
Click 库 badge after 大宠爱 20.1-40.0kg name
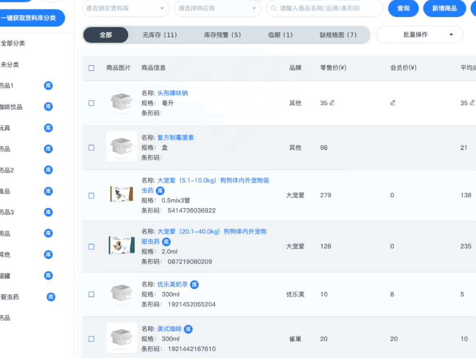(166, 242)
